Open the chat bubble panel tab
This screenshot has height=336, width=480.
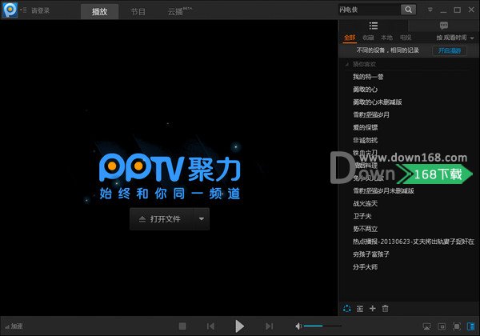click(x=444, y=26)
